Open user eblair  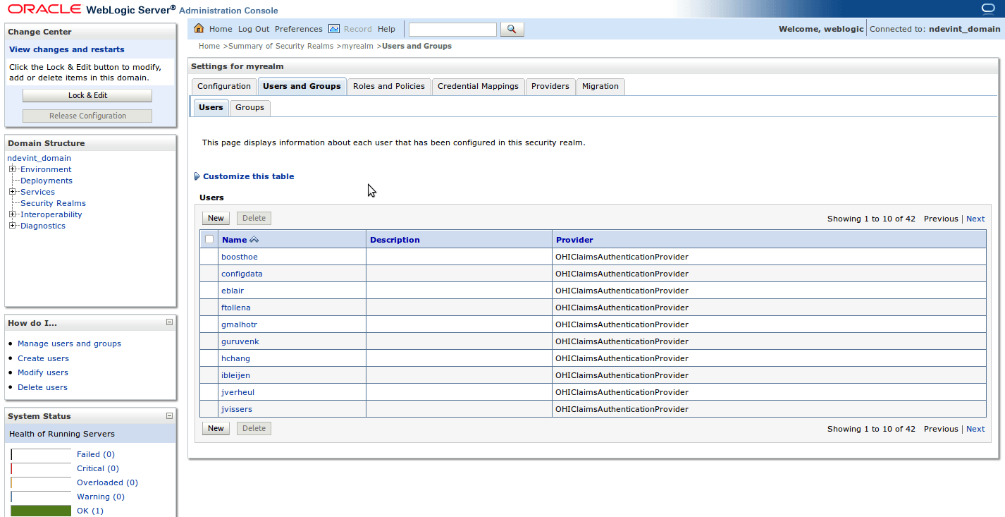[x=233, y=291]
